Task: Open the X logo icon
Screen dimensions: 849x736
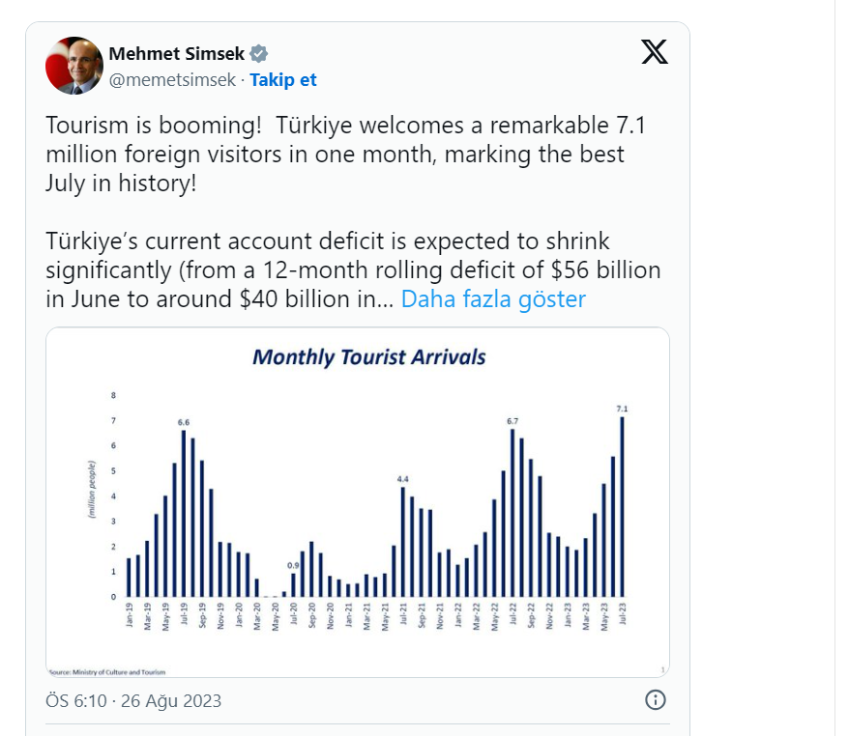Action: (x=655, y=52)
